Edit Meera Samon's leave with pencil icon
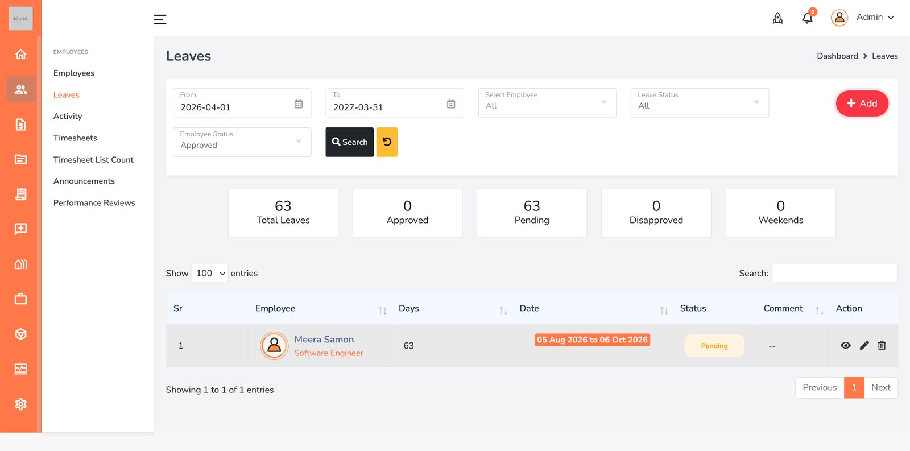This screenshot has width=910, height=451. (864, 345)
